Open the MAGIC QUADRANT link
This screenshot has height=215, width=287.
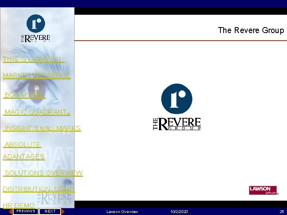pyautogui.click(x=37, y=112)
